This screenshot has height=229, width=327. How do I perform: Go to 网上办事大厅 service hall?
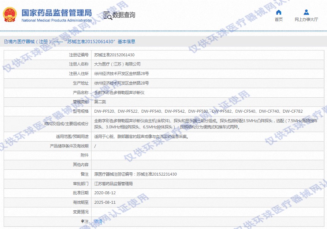306,19
